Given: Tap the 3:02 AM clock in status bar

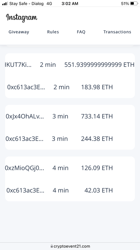Looking at the screenshot, I should (70, 3).
